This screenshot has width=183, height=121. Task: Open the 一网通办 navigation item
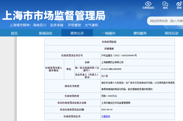(x=108, y=33)
